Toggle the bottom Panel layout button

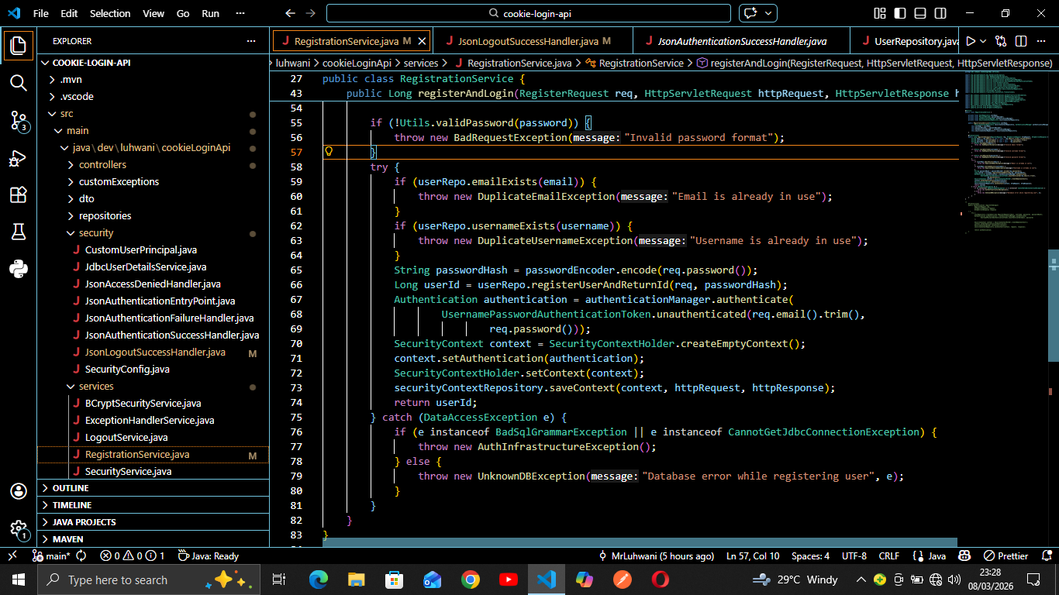point(920,13)
